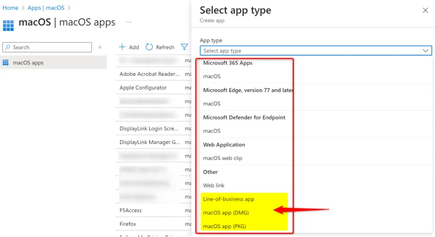Expand the Select app type dropdown
The height and width of the screenshot is (237, 435).
click(316, 51)
